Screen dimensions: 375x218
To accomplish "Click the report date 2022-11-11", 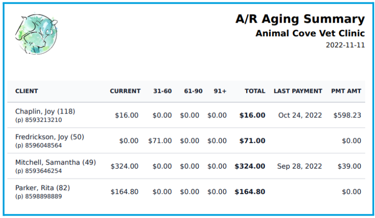I will tap(345, 45).
